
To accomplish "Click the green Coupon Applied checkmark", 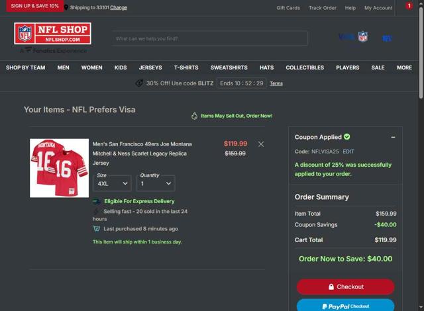I will point(347,137).
